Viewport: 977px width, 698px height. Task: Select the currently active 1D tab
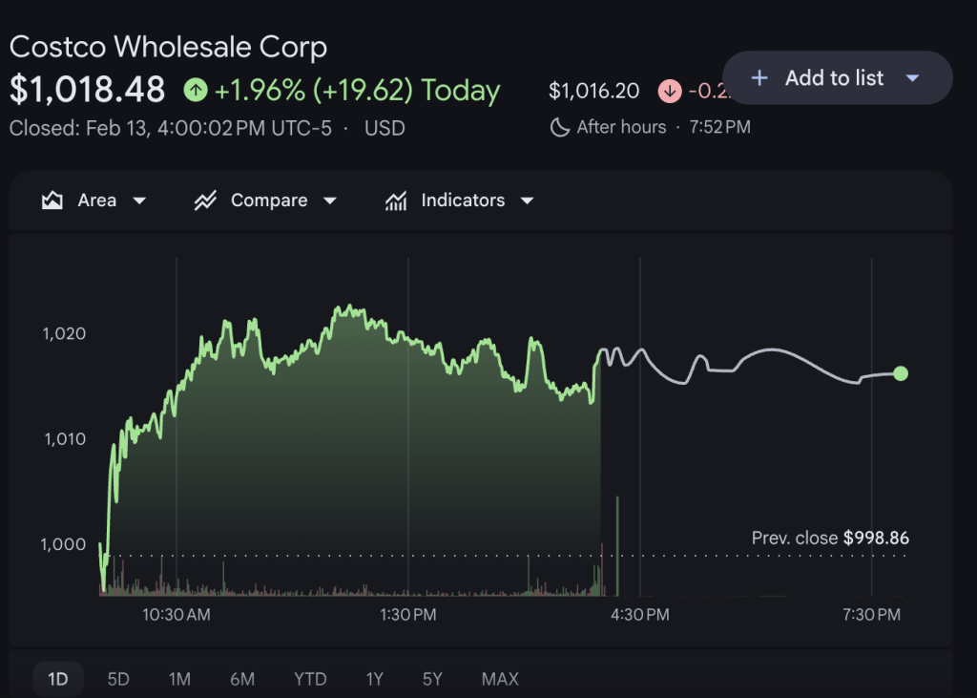pos(57,679)
